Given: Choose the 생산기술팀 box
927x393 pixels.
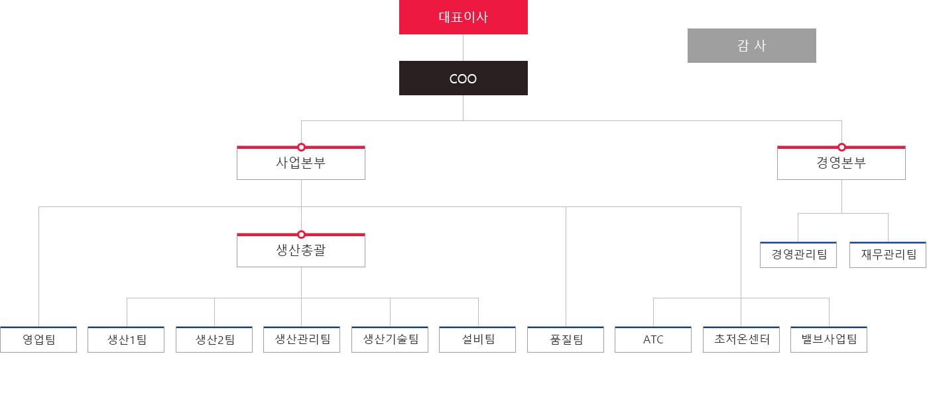Looking at the screenshot, I should click(x=390, y=339).
